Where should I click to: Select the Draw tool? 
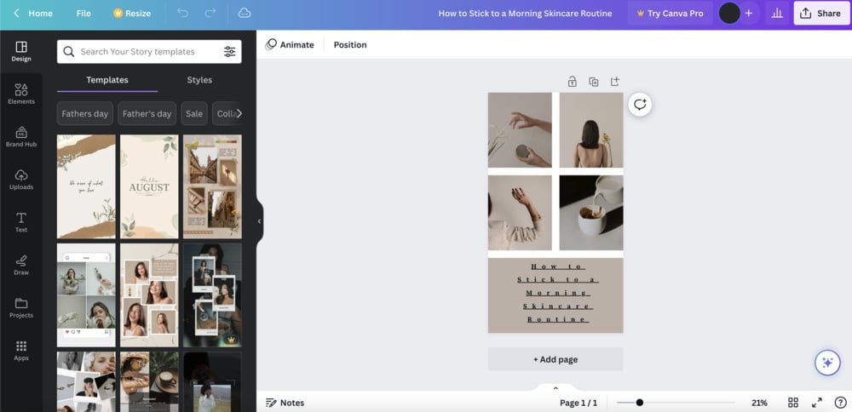[21, 265]
